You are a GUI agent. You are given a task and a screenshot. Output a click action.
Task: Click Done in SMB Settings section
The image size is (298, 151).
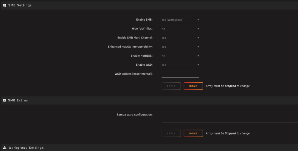(193, 86)
